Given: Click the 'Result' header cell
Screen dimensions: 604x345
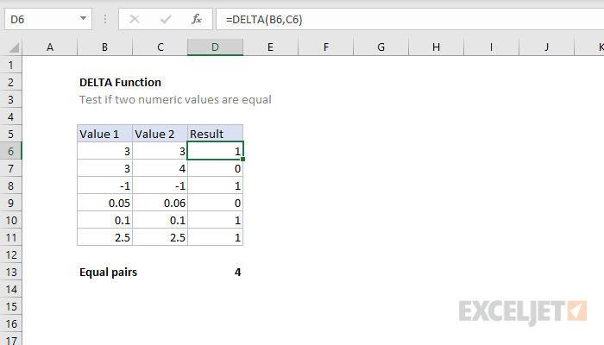Looking at the screenshot, I should coord(216,134).
